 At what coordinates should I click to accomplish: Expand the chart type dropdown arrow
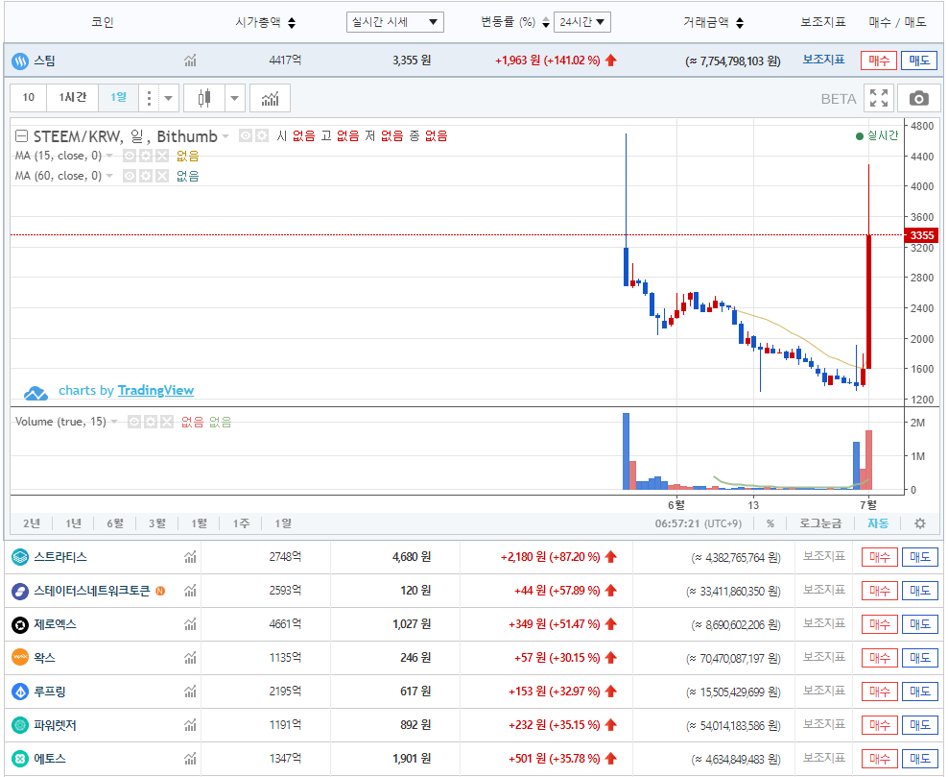tap(234, 98)
